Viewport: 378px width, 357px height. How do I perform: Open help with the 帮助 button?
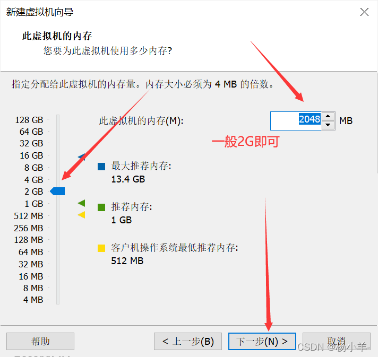(x=40, y=341)
